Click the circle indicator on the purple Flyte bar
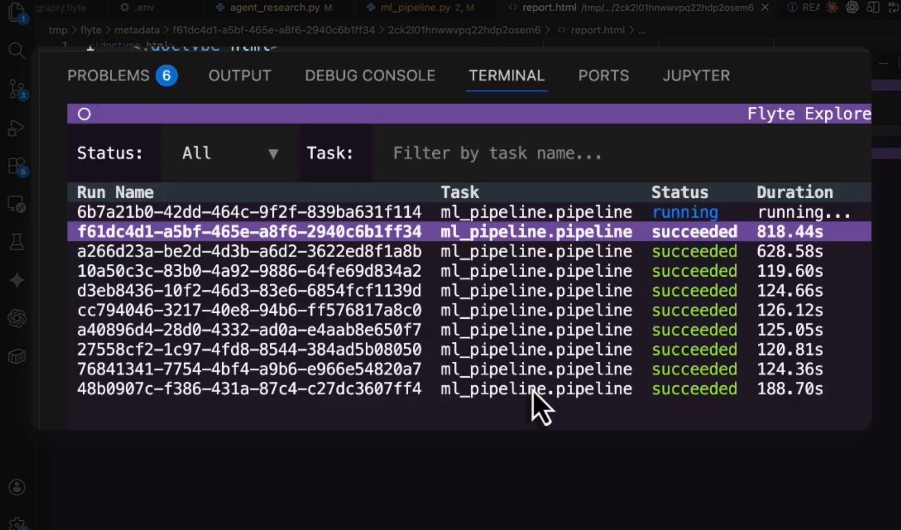This screenshot has width=901, height=530. 84,114
